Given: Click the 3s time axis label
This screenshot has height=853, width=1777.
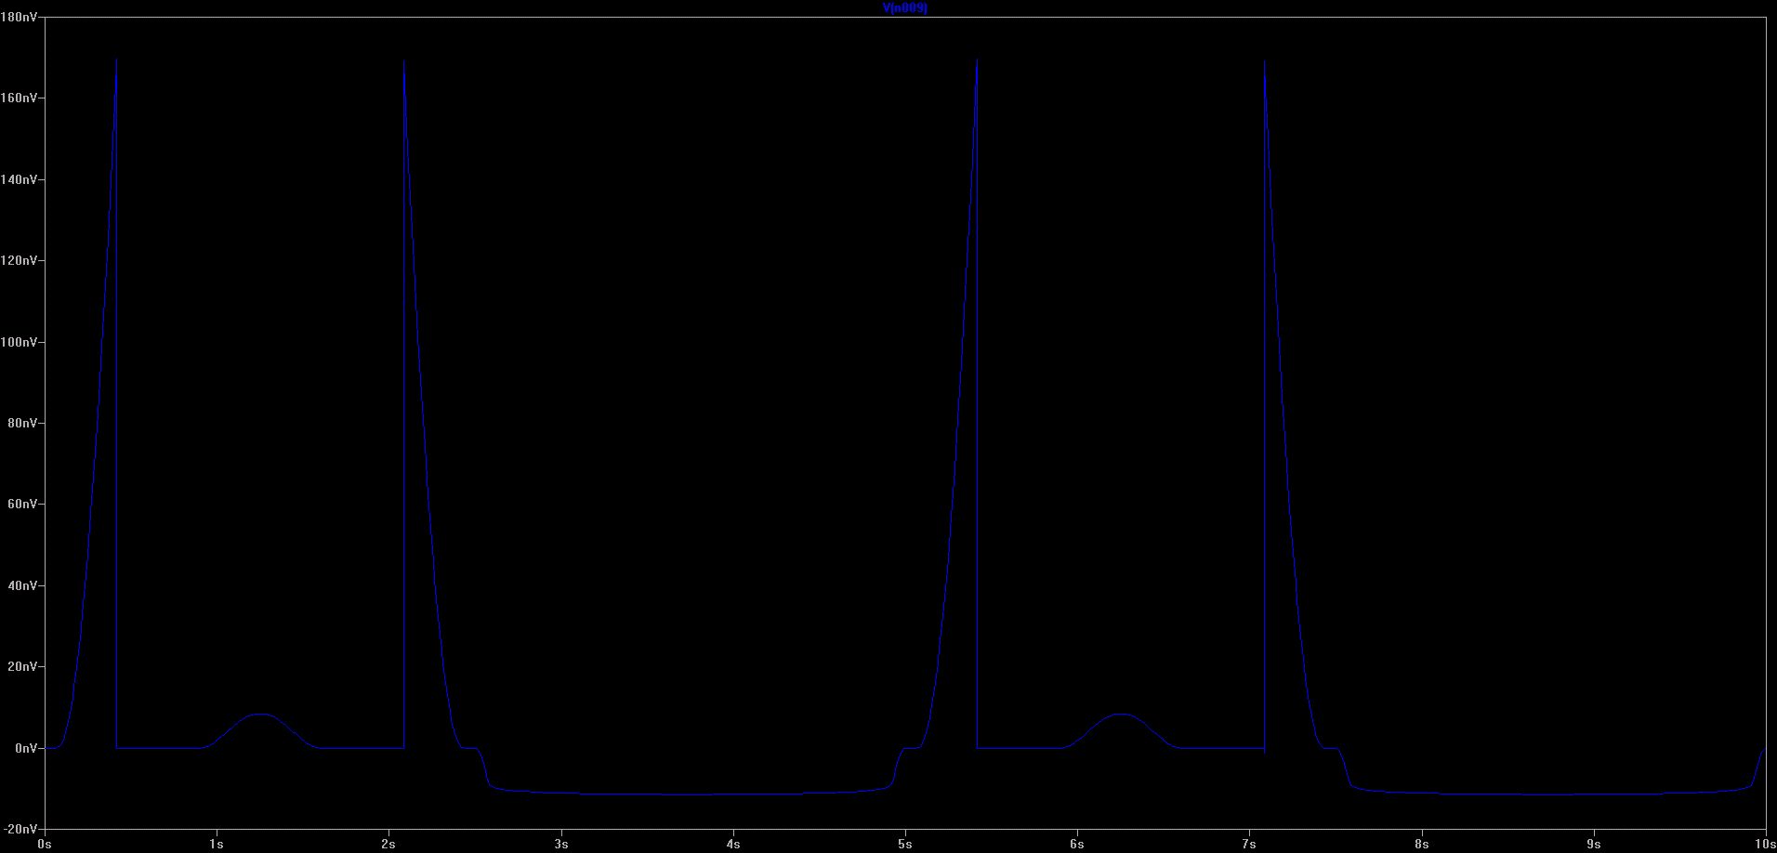Looking at the screenshot, I should point(560,844).
